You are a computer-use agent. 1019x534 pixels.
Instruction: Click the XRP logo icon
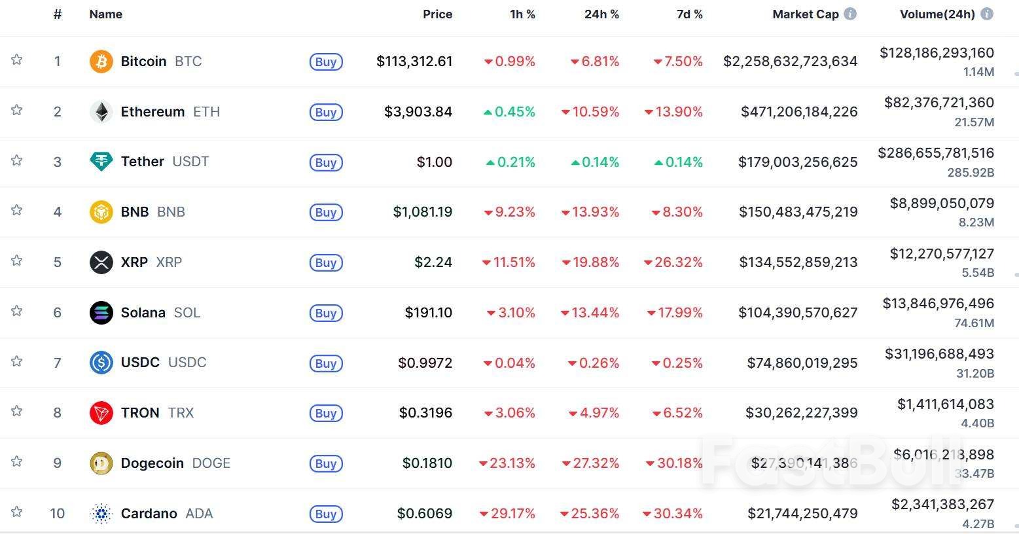point(101,262)
